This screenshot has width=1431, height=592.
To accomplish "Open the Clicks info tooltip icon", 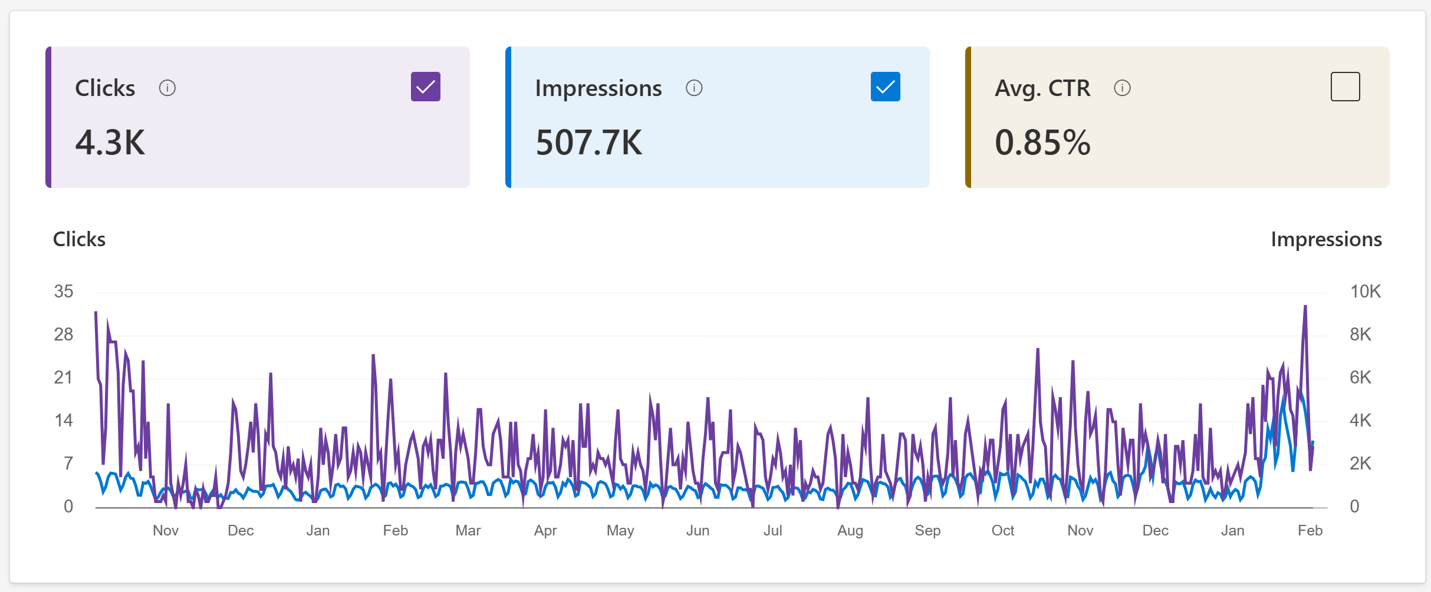I will 167,88.
